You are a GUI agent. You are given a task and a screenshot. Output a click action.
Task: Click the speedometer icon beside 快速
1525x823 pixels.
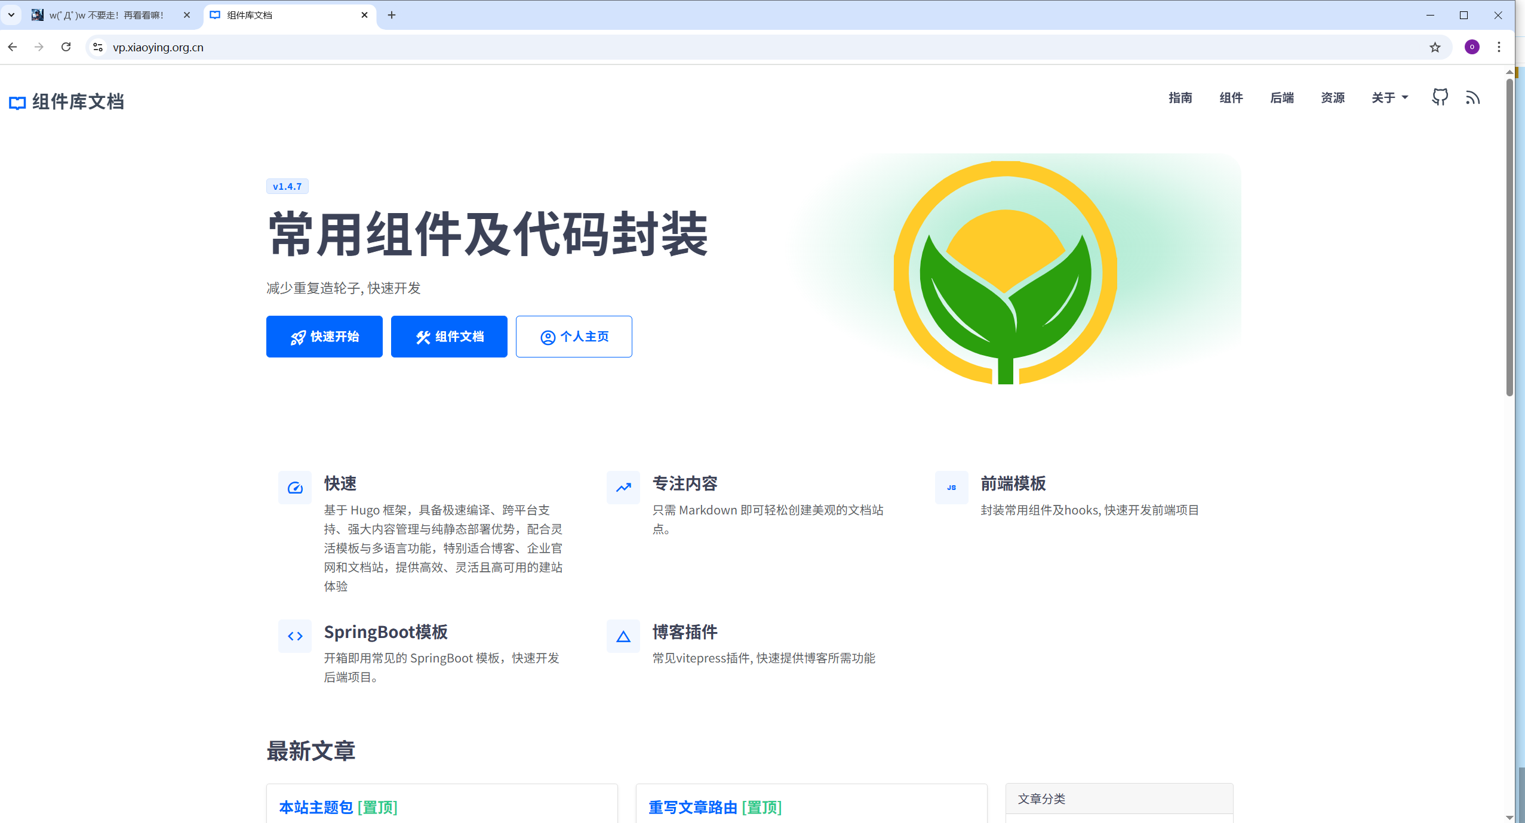[295, 488]
